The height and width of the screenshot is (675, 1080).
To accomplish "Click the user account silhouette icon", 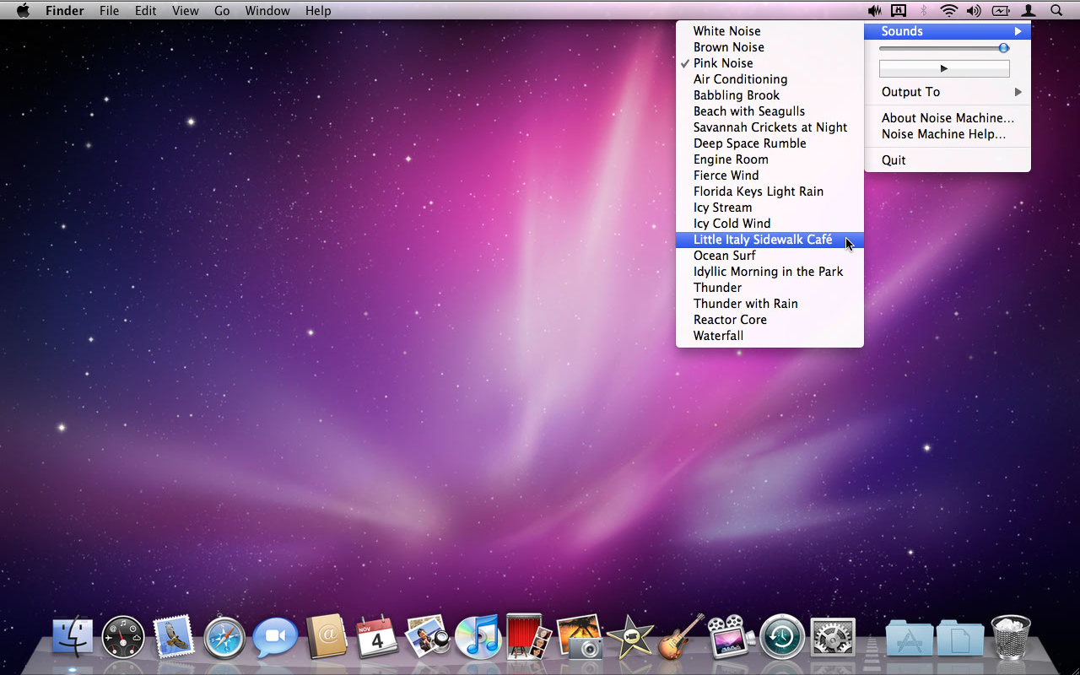I will tap(1029, 11).
